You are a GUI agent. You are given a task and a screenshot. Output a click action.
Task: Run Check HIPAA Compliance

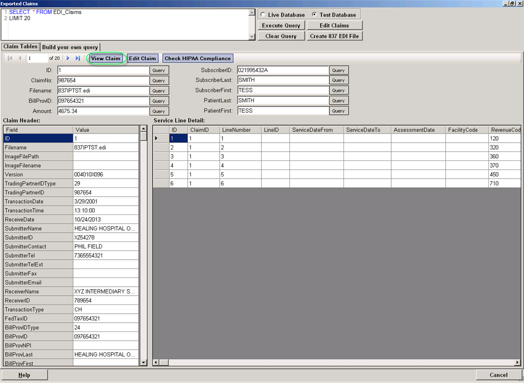[x=197, y=58]
